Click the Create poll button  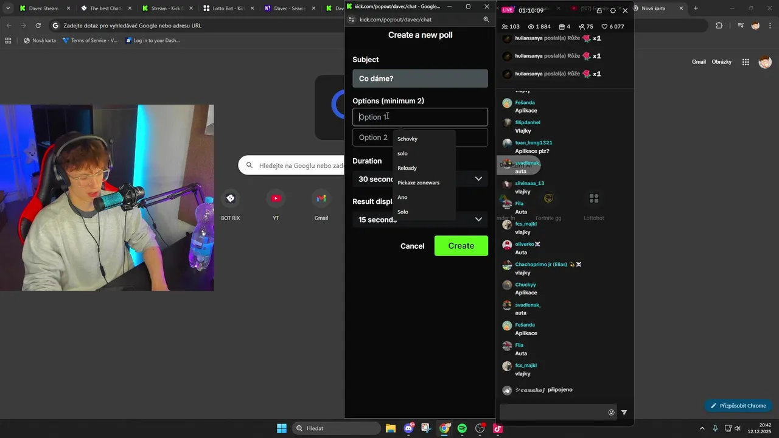coord(461,246)
